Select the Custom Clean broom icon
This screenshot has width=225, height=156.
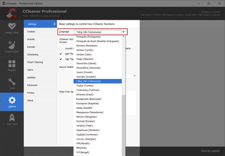[x=12, y=45]
